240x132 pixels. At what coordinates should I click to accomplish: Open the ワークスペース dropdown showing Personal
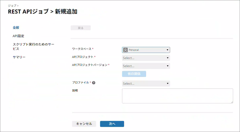click(x=146, y=50)
